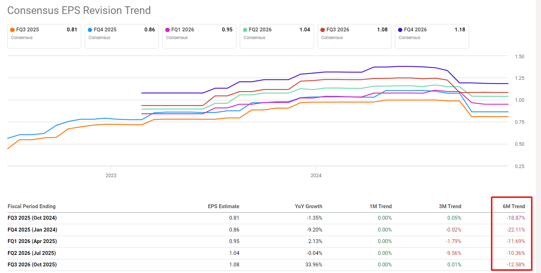541x273 pixels.
Task: Sort by the YoY Growth column header
Action: coord(308,206)
